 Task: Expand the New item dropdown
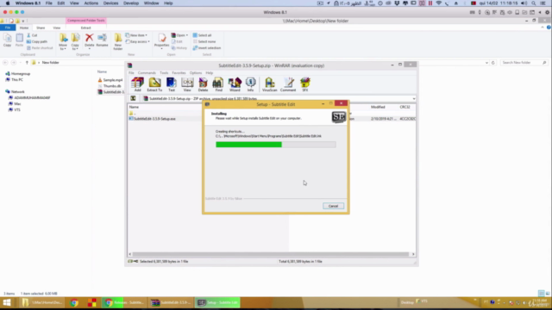(x=136, y=35)
